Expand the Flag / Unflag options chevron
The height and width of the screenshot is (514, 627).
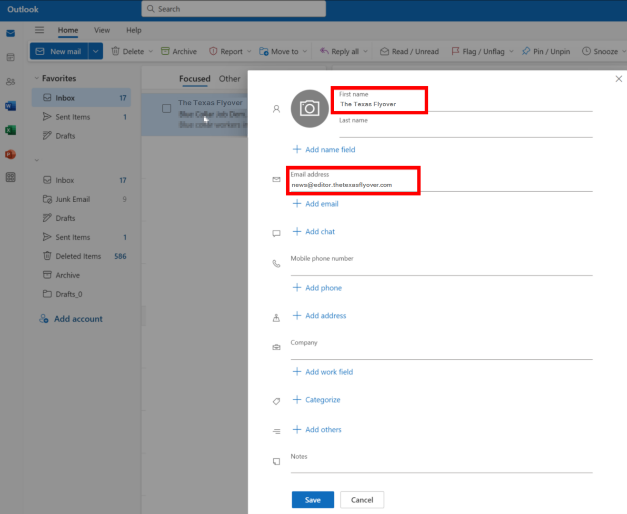[511, 51]
